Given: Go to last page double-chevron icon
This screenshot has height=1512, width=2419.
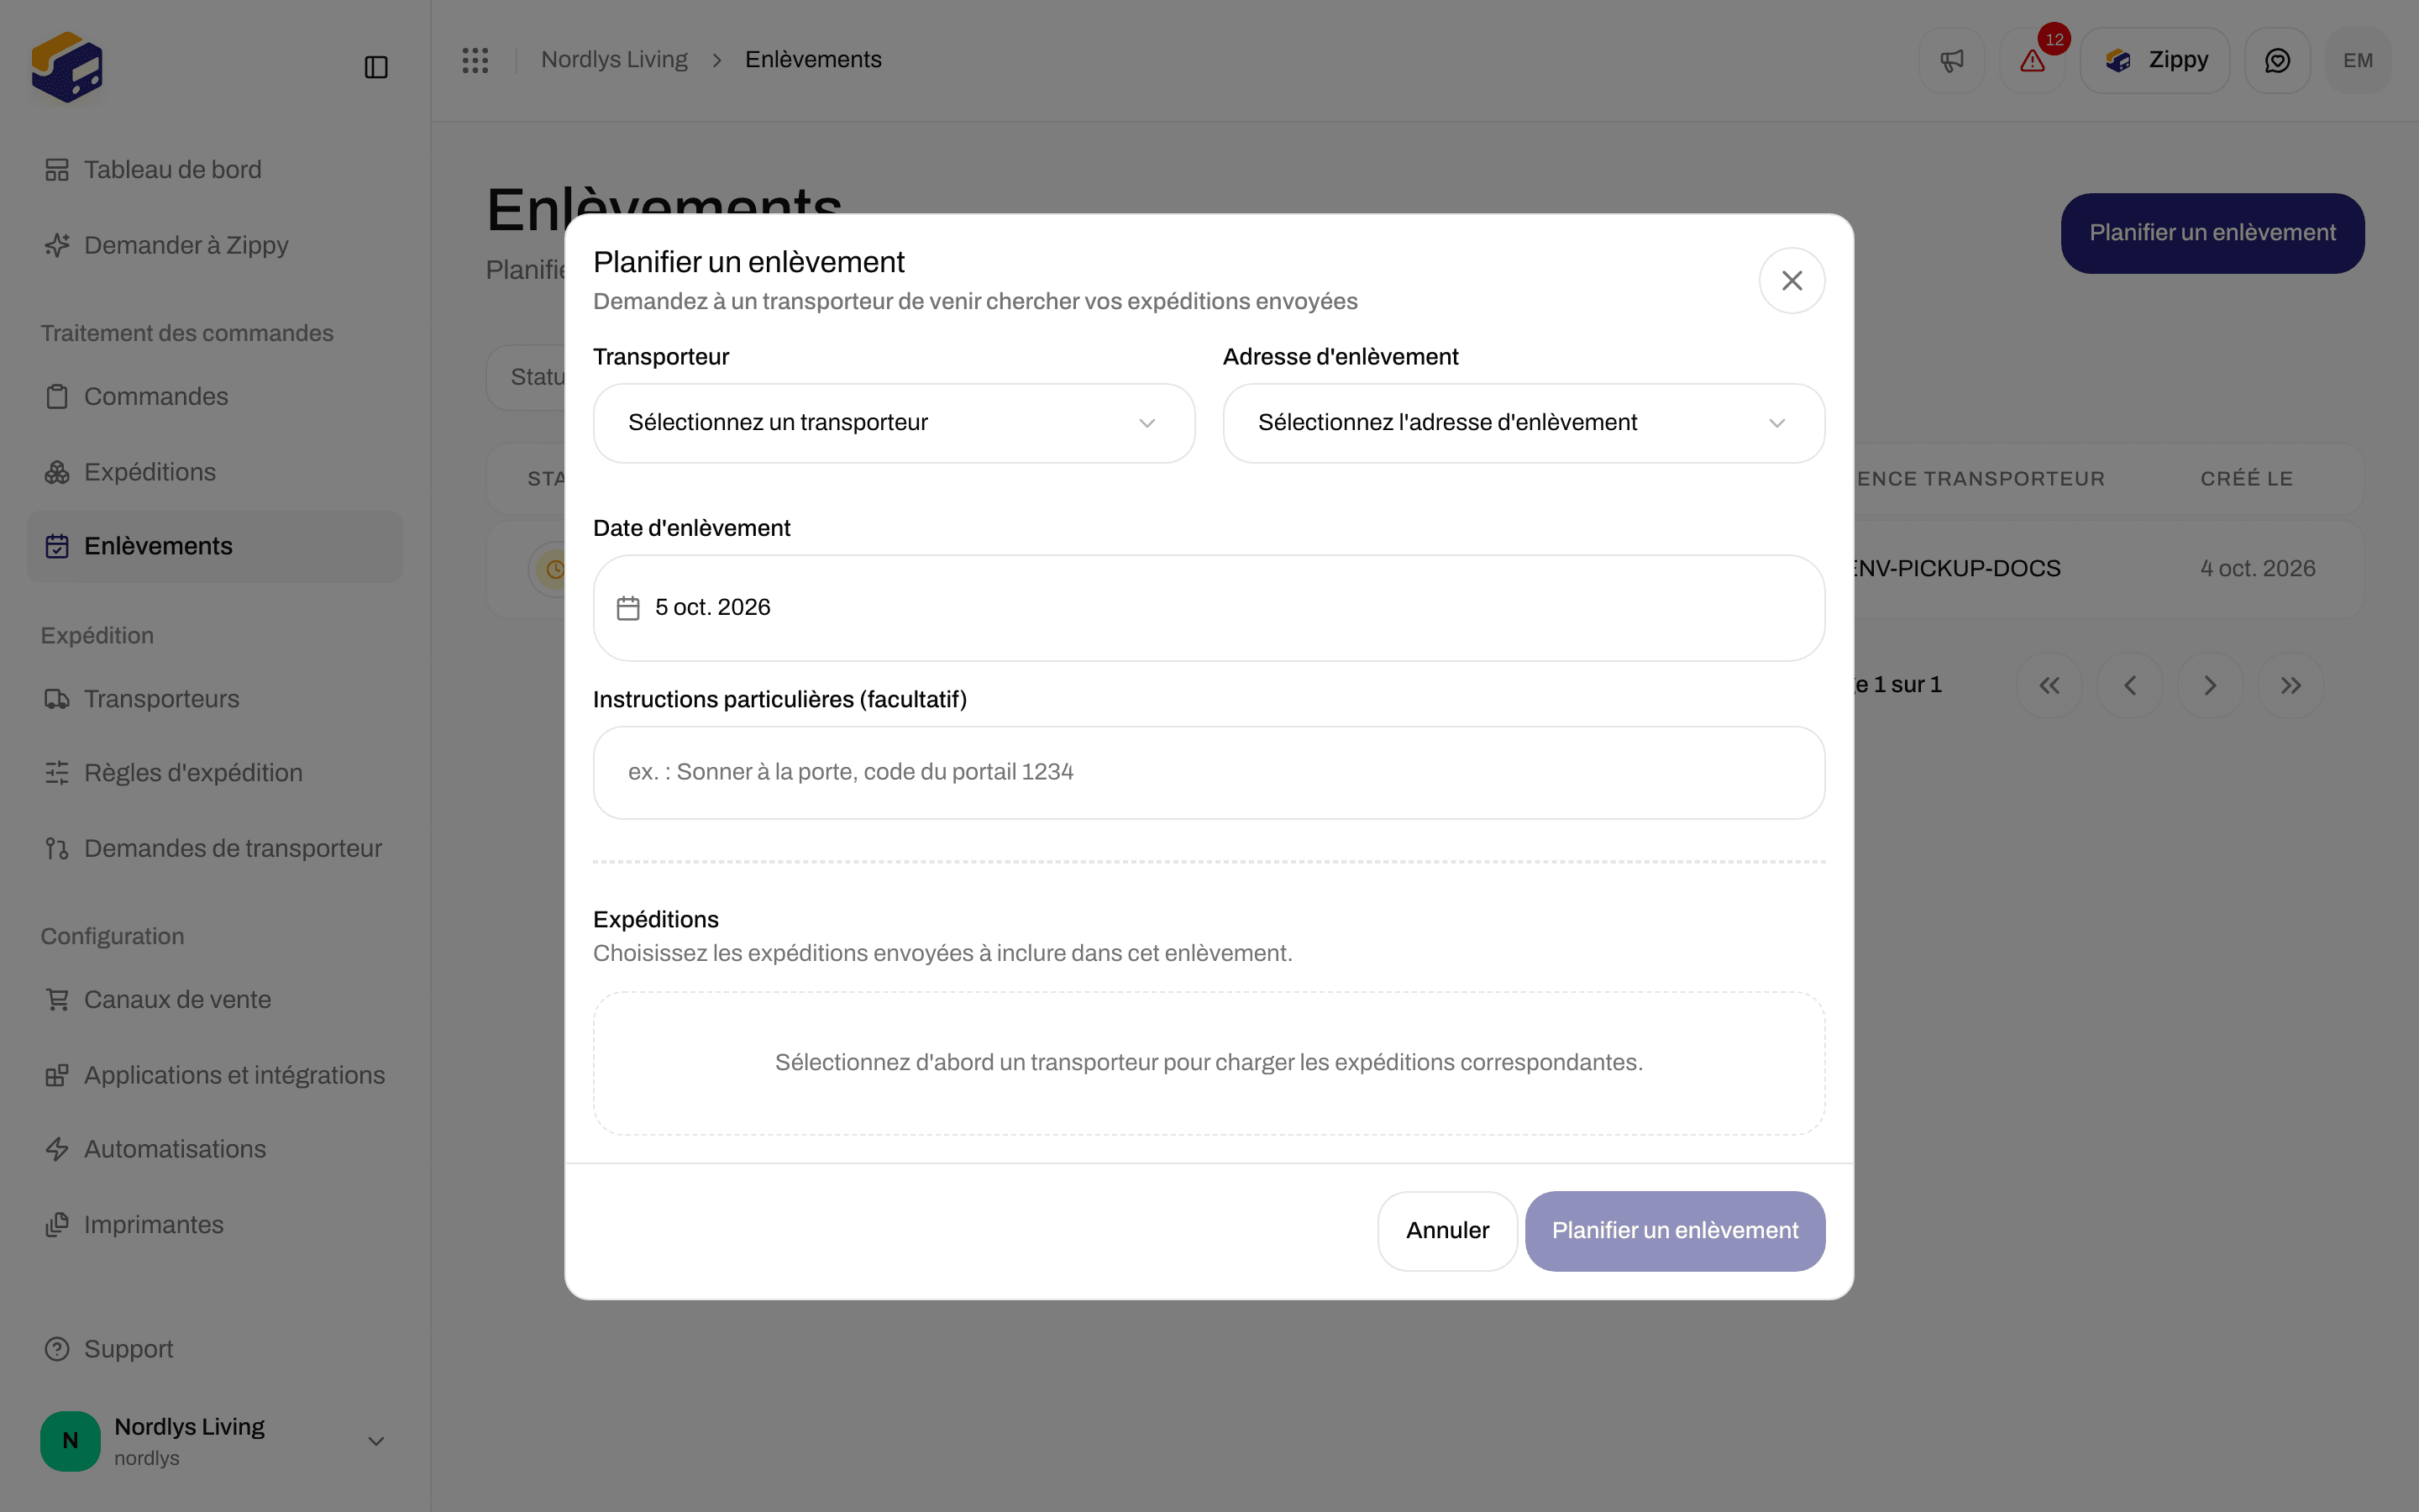Looking at the screenshot, I should coord(2290,685).
